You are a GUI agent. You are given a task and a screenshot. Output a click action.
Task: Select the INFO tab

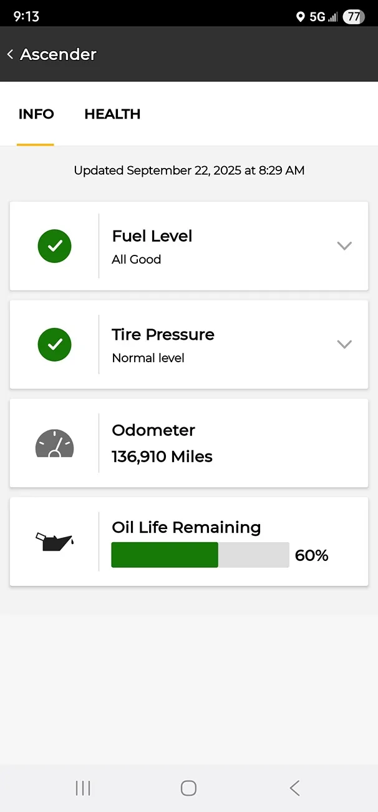point(36,114)
